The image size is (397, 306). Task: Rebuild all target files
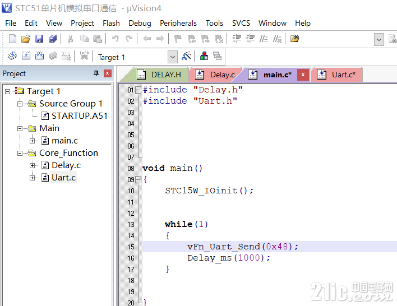coord(39,55)
